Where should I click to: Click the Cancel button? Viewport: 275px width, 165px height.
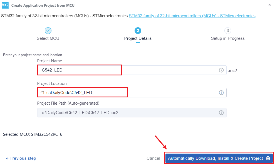153,158
